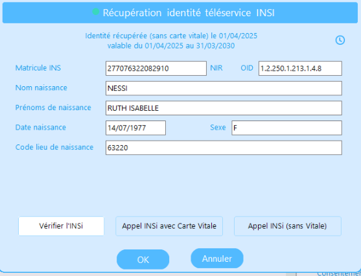The image size is (361, 276).
Task: Confirm with the OK button
Action: (143, 260)
